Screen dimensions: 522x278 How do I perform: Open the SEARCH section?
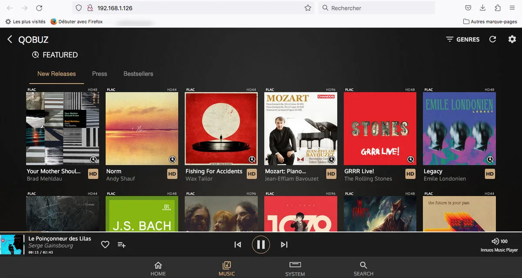tap(364, 269)
